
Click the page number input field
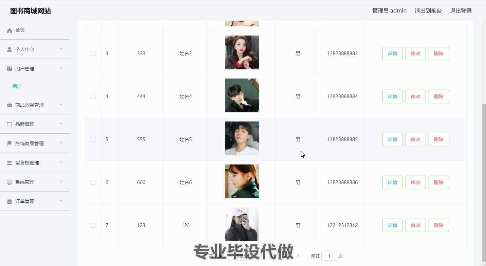pyautogui.click(x=329, y=256)
